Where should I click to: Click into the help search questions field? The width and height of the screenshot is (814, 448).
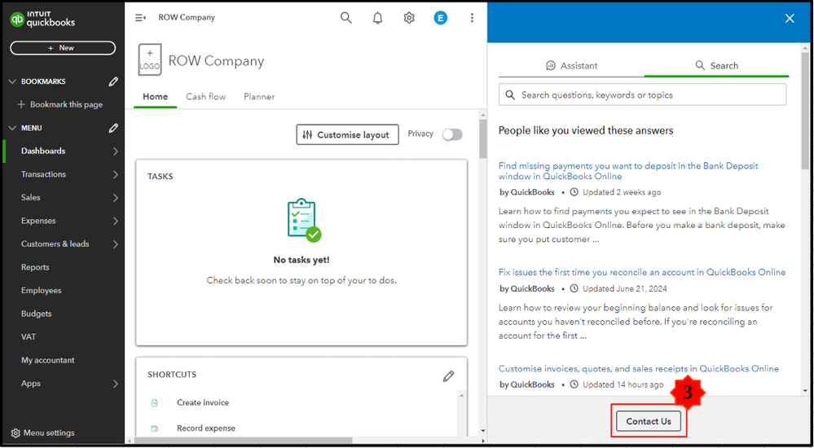(x=642, y=95)
